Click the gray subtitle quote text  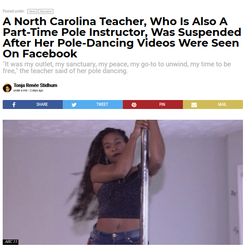[117, 68]
